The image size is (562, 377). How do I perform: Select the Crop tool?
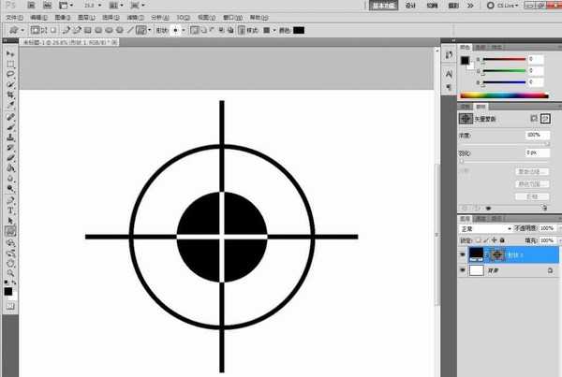[x=10, y=94]
